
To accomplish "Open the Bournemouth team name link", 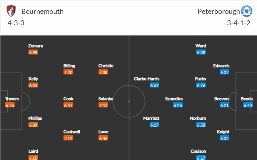I will (x=42, y=12).
